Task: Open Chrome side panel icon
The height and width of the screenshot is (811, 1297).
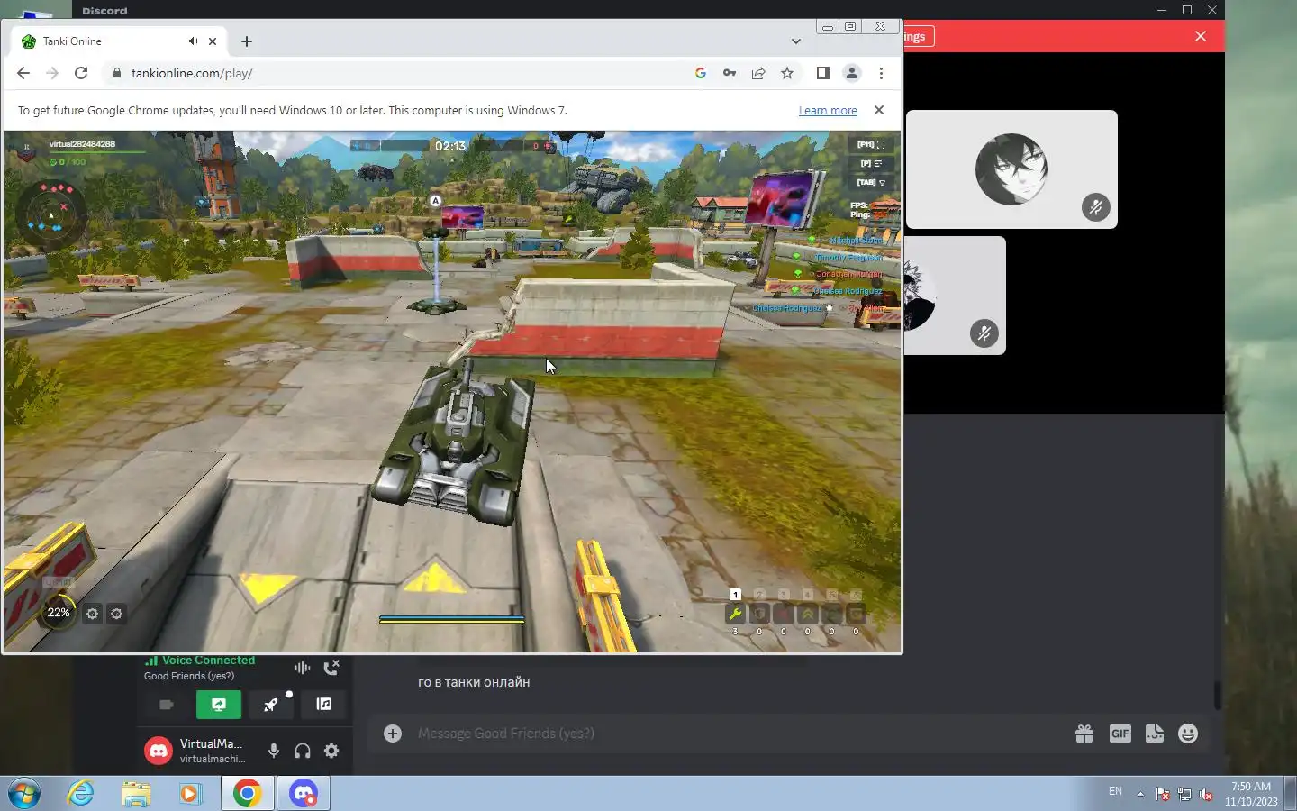Action: click(822, 73)
